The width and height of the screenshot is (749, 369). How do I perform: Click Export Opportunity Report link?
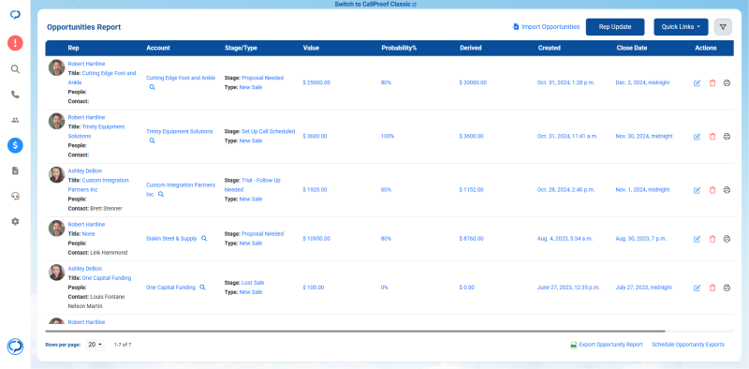[x=607, y=345]
